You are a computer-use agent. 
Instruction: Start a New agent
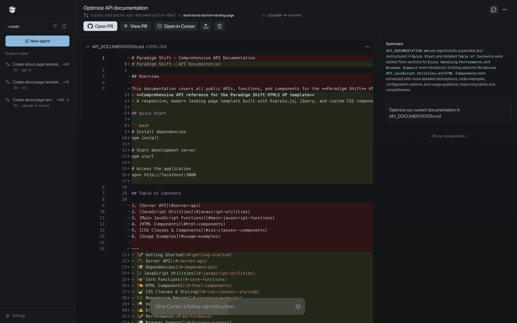pyautogui.click(x=37, y=41)
